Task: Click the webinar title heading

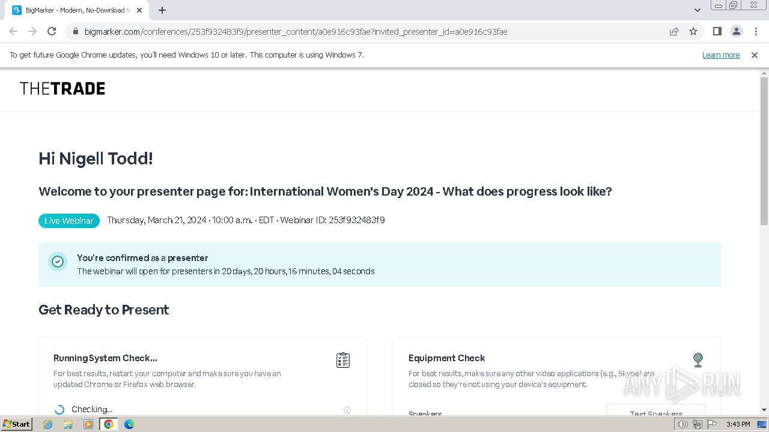Action: (325, 191)
